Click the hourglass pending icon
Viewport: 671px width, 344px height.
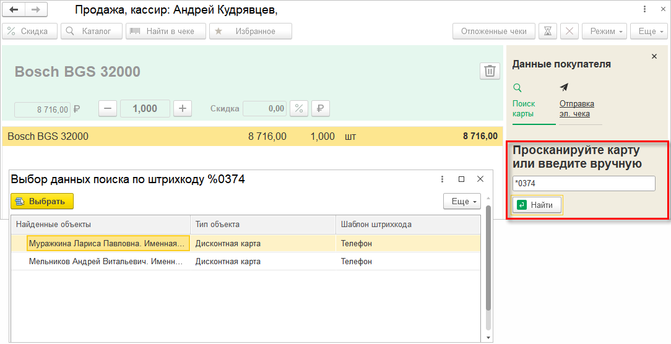point(548,32)
